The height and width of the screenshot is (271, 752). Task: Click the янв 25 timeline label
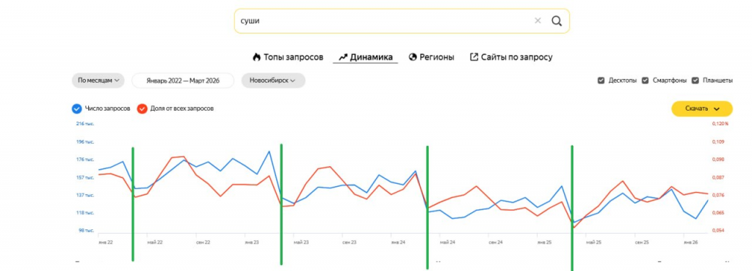click(544, 242)
